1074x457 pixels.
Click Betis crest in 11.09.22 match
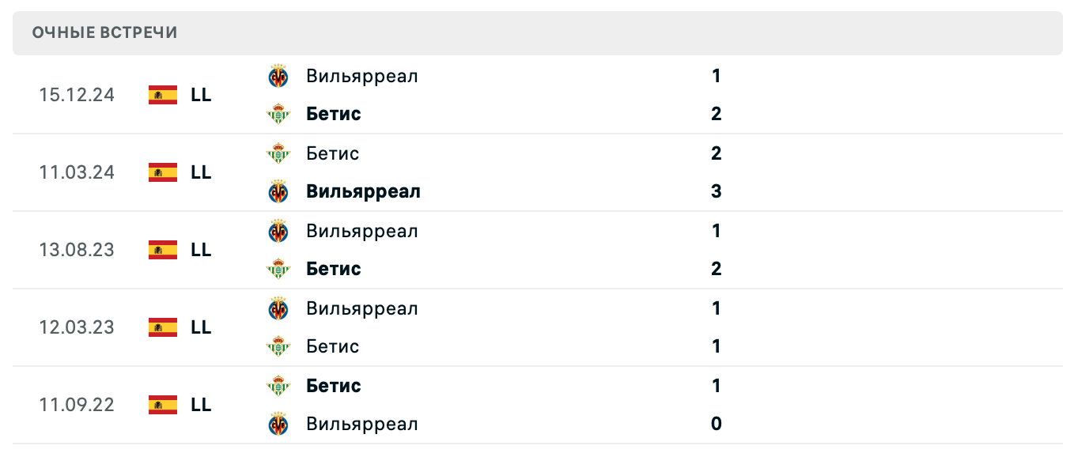278,386
